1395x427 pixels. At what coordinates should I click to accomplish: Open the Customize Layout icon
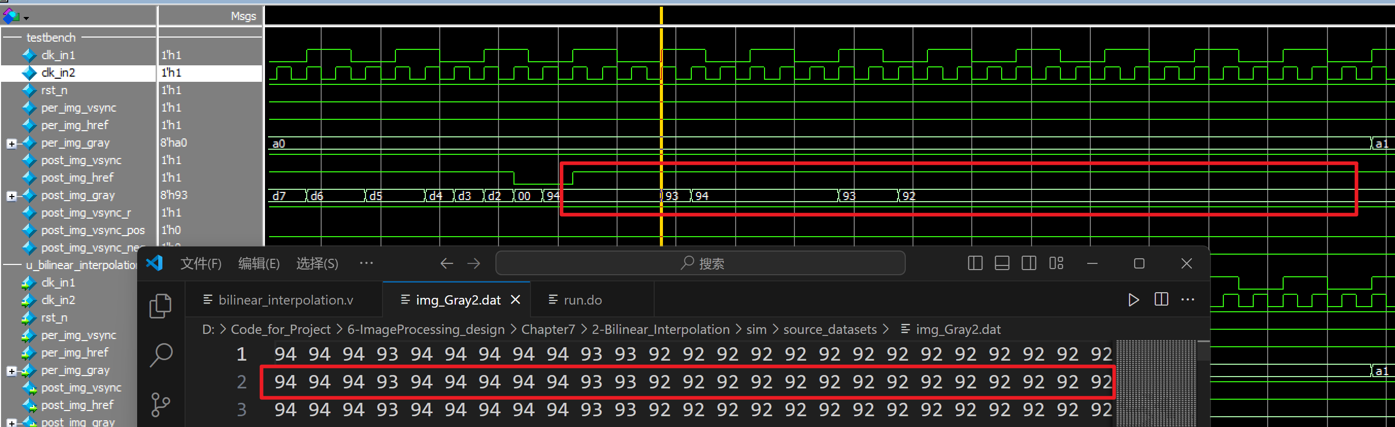(x=1056, y=263)
